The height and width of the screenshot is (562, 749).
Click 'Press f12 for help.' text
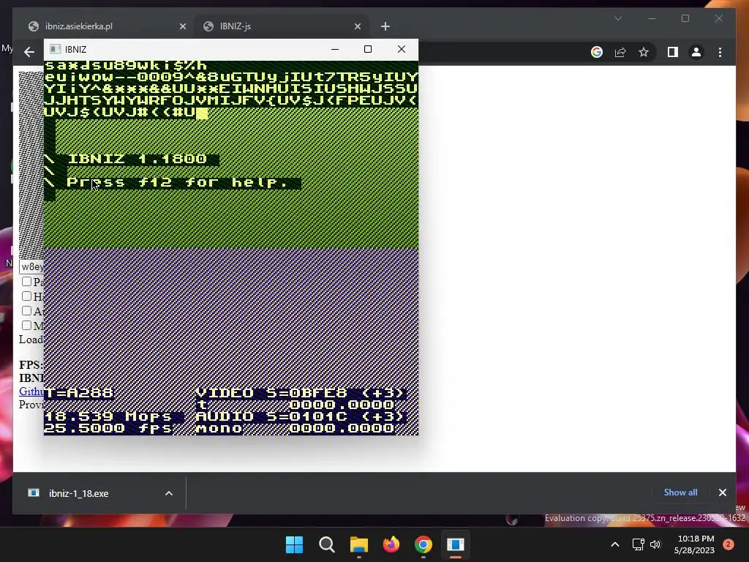point(177,182)
